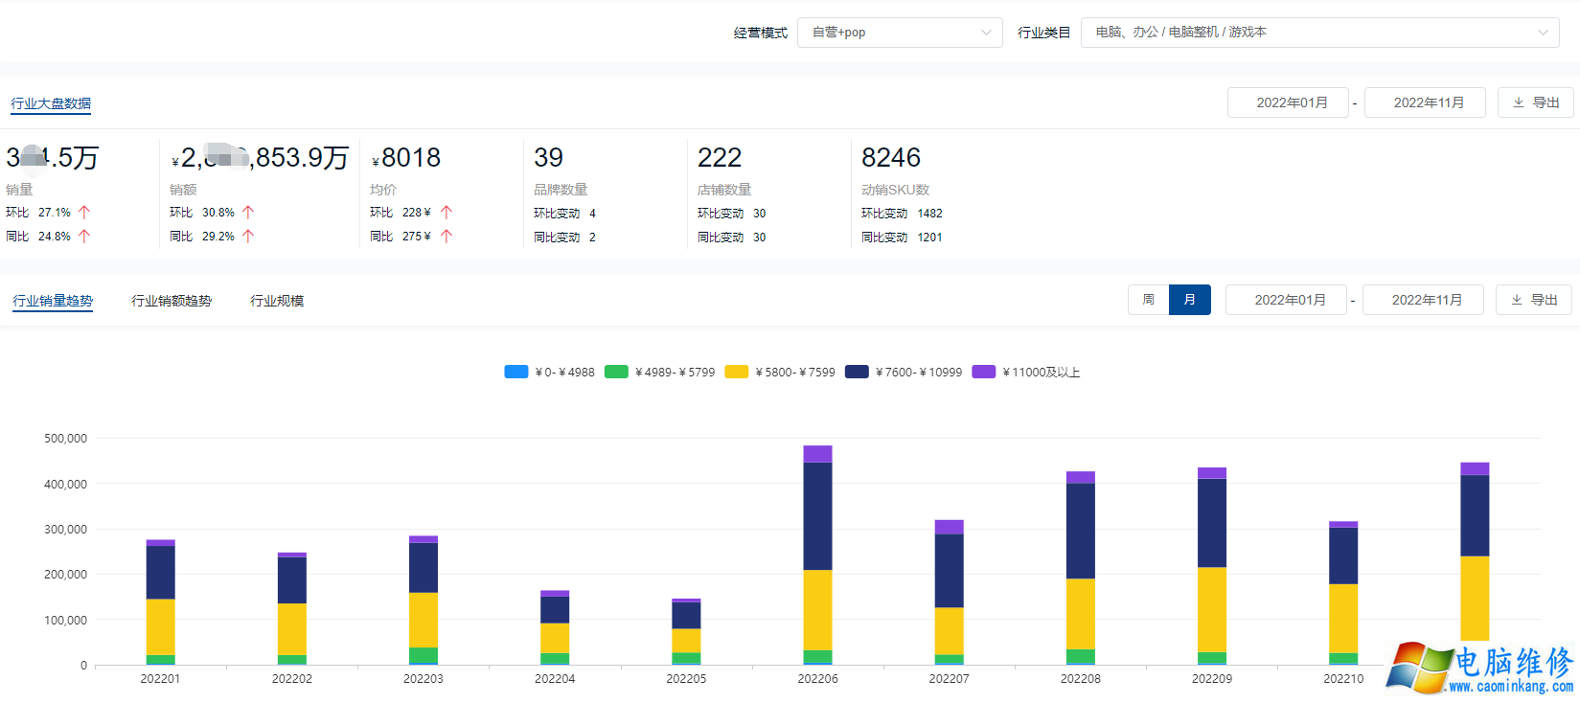This screenshot has width=1580, height=703.
Task: Click the 销额 同比 29.2% up arrow
Action: point(248,237)
